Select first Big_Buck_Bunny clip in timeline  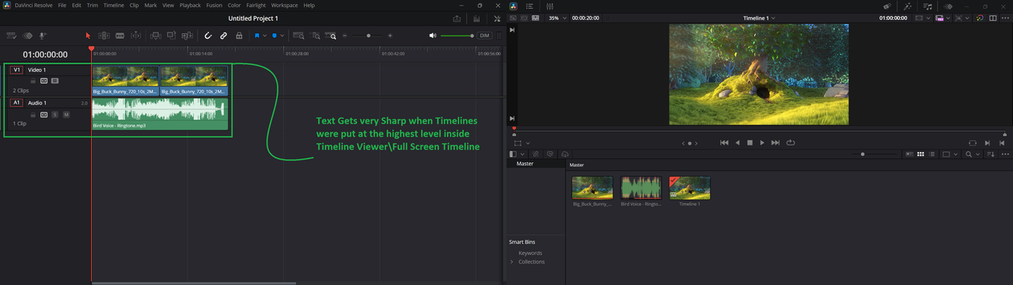pyautogui.click(x=126, y=81)
